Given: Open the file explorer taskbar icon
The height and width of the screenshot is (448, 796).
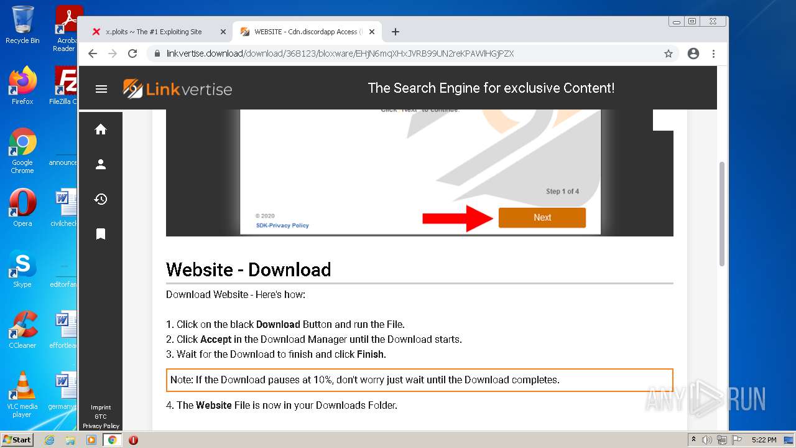Looking at the screenshot, I should point(70,440).
